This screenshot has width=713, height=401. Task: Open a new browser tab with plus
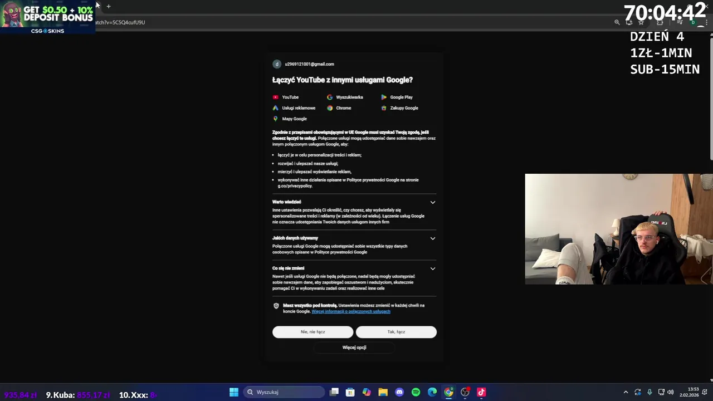[109, 6]
